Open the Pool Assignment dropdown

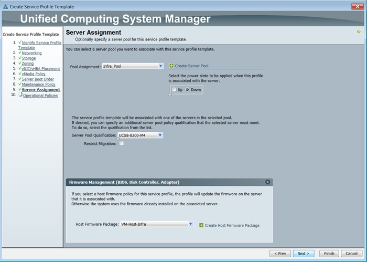pos(160,66)
